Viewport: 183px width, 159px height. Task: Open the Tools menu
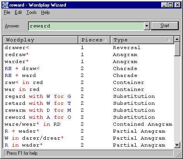click(x=31, y=12)
